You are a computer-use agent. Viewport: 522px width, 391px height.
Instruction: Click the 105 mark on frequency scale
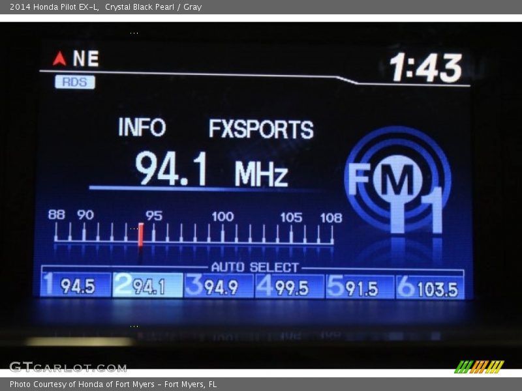tap(291, 218)
